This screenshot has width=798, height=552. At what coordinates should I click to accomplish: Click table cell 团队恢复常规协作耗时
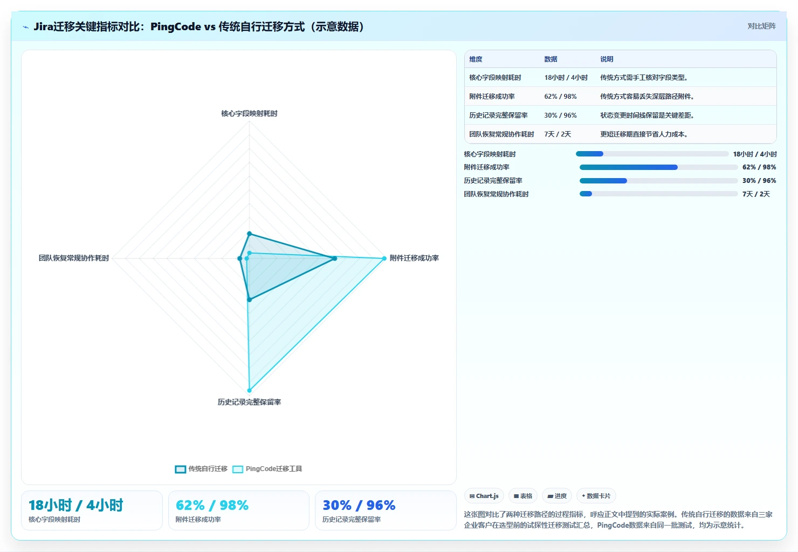pyautogui.click(x=501, y=134)
